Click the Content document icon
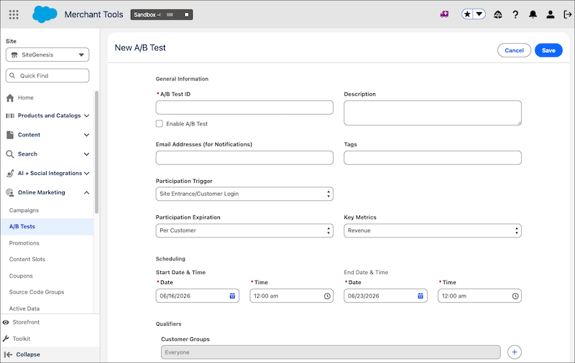The height and width of the screenshot is (363, 575). coord(10,135)
